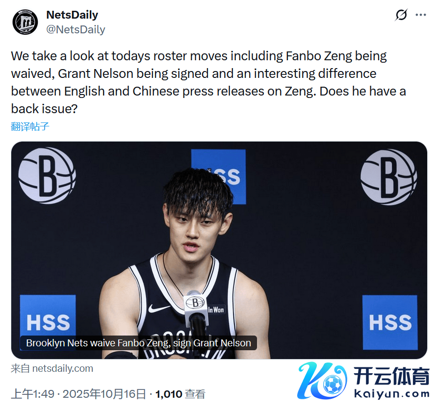
Task: Click the Grok slashed-circle icon
Action: coord(401,15)
